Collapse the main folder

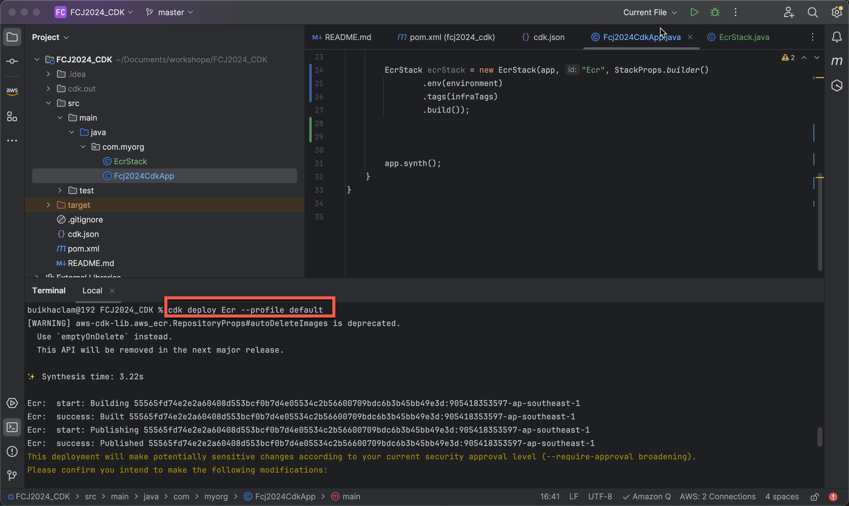pyautogui.click(x=60, y=118)
